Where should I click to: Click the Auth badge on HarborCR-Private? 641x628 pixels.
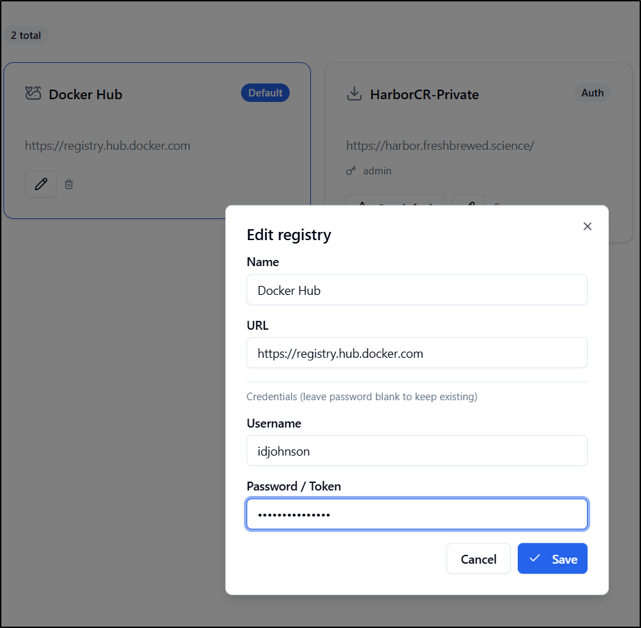point(592,93)
